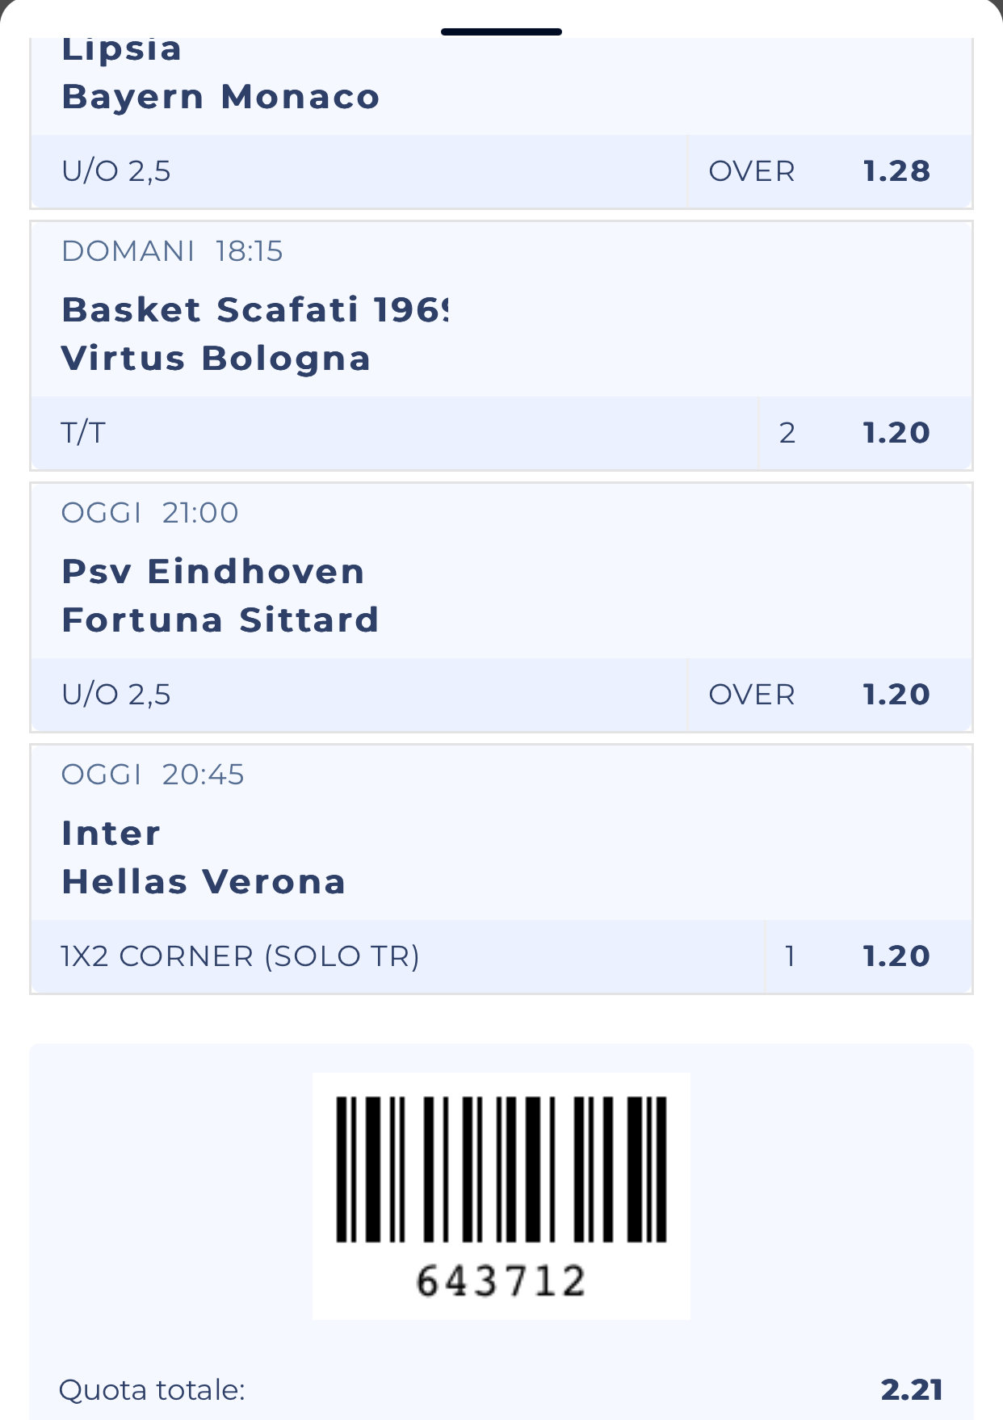The width and height of the screenshot is (1003, 1420).
Task: Tap OVER selection in Psv Eindhoven row
Action: (752, 695)
